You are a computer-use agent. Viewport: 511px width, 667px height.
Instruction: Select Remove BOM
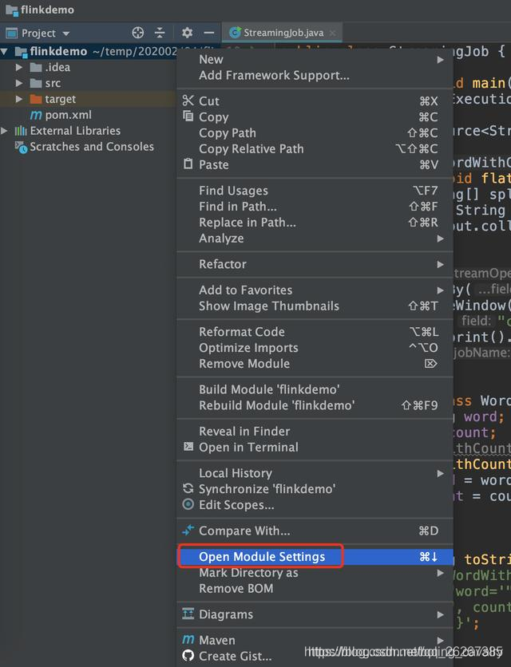[x=315, y=589]
